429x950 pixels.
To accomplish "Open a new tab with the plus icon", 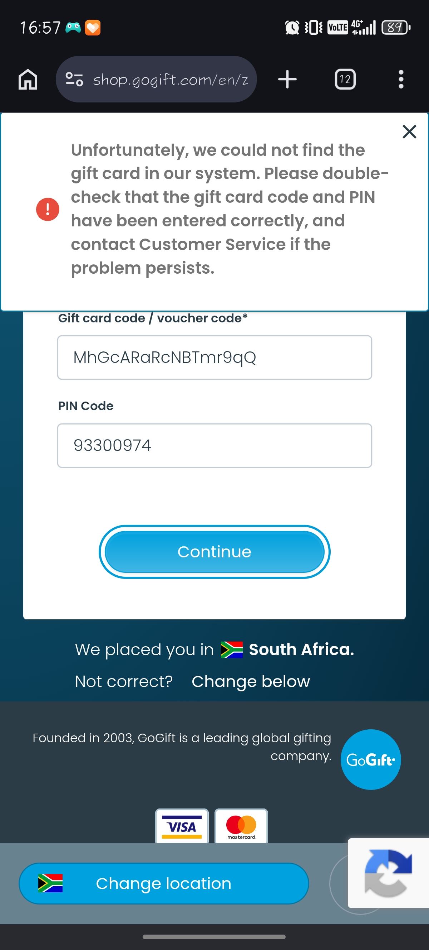I will tap(287, 79).
